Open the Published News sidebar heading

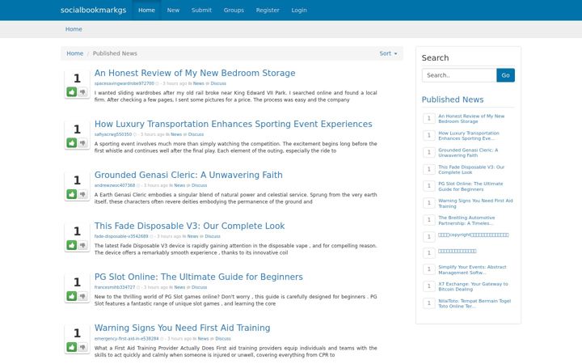tap(453, 99)
